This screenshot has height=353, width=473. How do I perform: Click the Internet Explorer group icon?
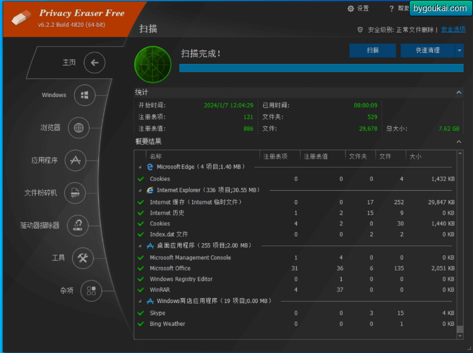click(150, 190)
